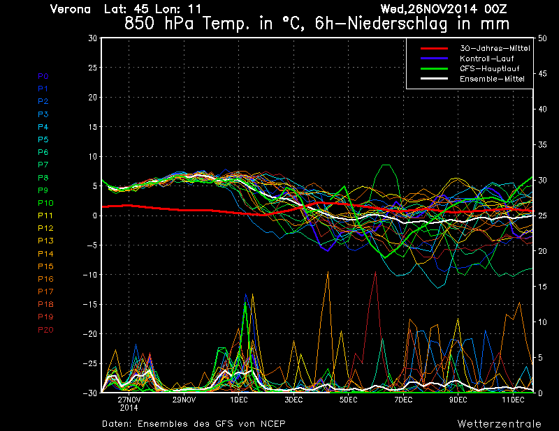Click the -30 value on the temperature axis

[89, 393]
